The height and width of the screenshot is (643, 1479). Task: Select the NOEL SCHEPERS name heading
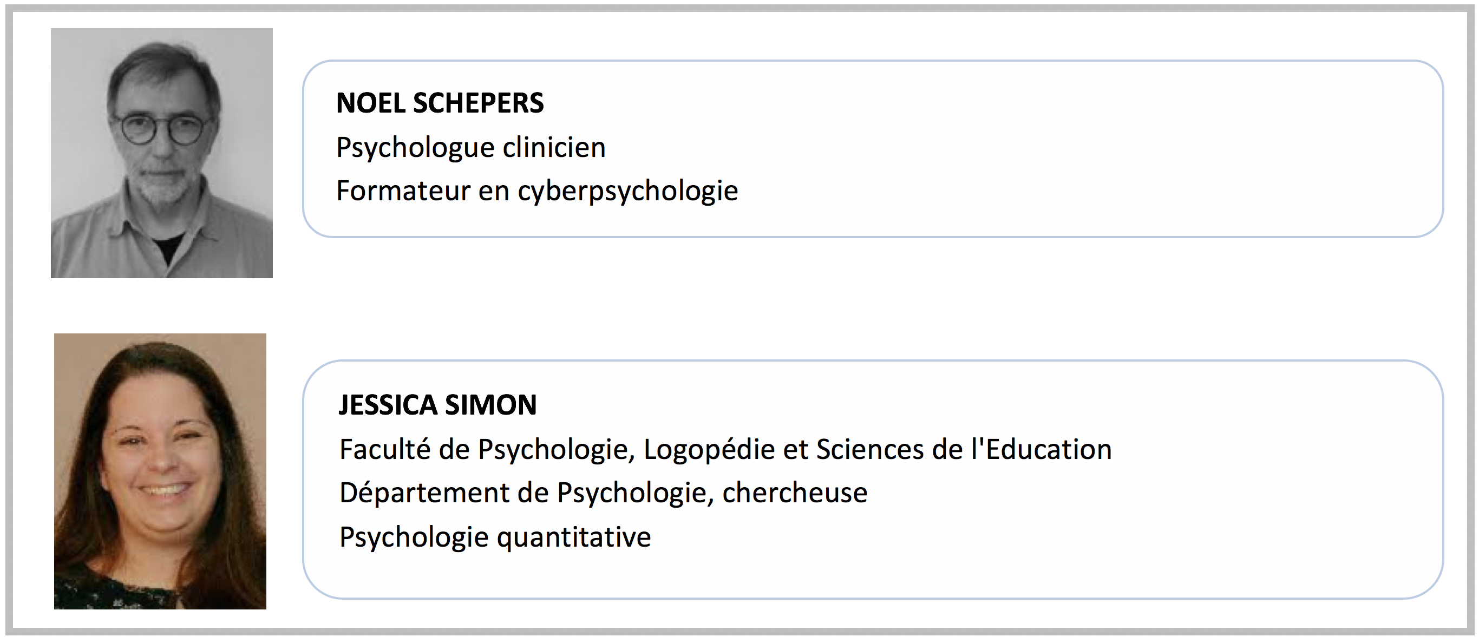[x=440, y=103]
